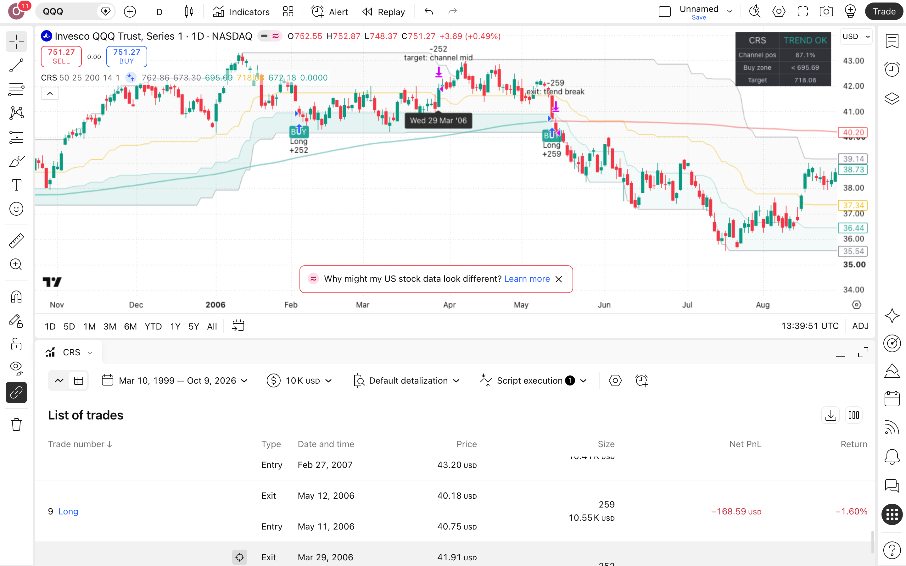Open the Default detalization dropdown
Viewport: 906px width, 566px height.
(x=406, y=381)
